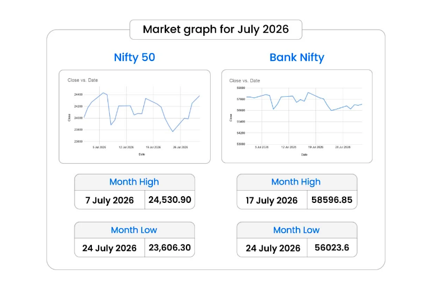Image resolution: width=433 pixels, height=284 pixels.
Task: Click Bank Nifty Month Low date cell
Action: pyautogui.click(x=272, y=248)
